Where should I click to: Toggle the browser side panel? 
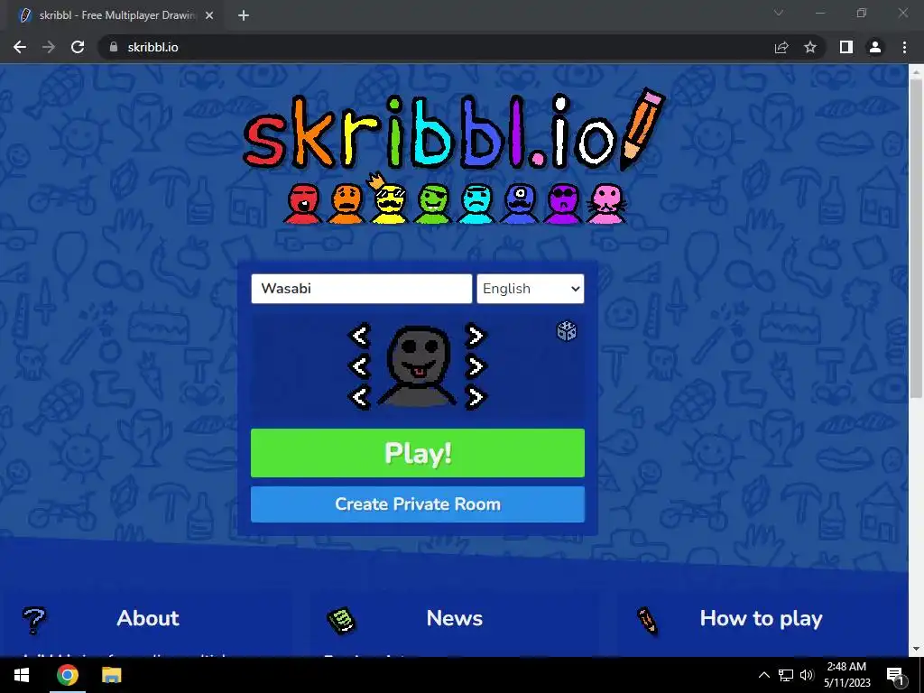tap(846, 47)
